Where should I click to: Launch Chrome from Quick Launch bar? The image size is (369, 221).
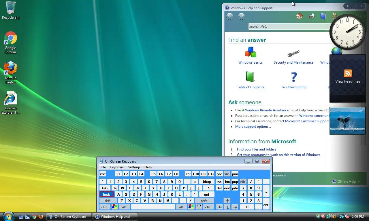click(x=35, y=216)
